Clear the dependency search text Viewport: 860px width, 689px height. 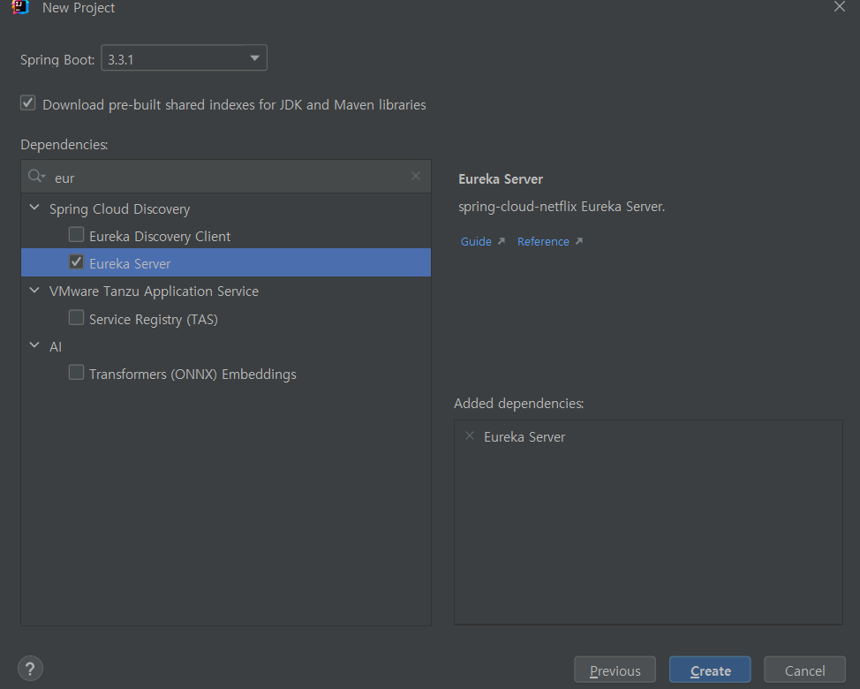[416, 176]
